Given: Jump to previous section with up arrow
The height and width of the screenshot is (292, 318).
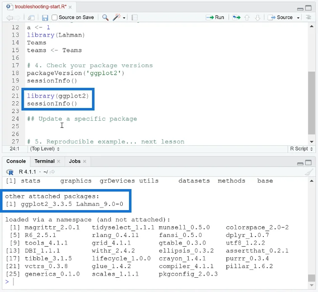Looking at the screenshot, I should [x=247, y=18].
